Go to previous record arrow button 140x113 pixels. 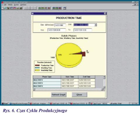pos(29,8)
